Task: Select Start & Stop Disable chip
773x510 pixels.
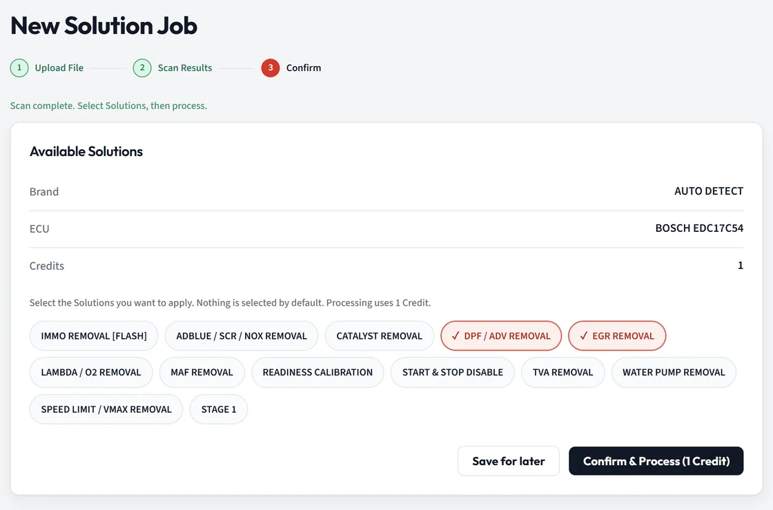Action: (x=453, y=373)
